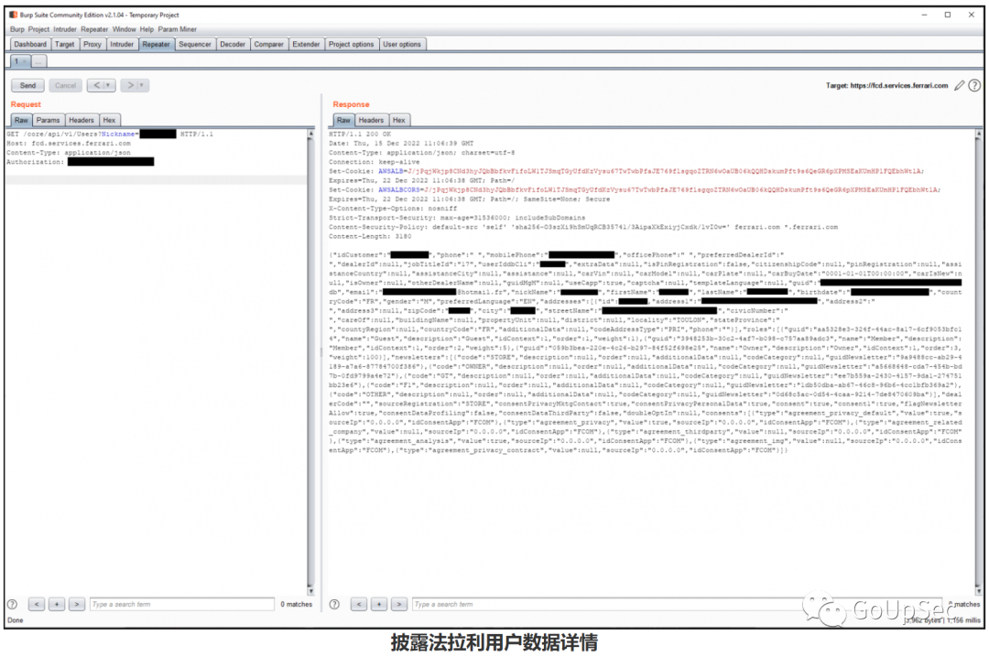Focus the response search term field
989x657 pixels.
[677, 604]
